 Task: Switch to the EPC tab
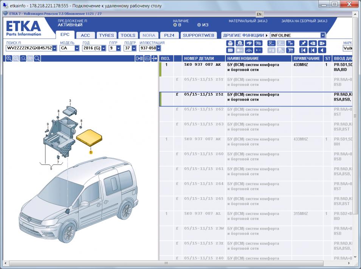(65, 34)
